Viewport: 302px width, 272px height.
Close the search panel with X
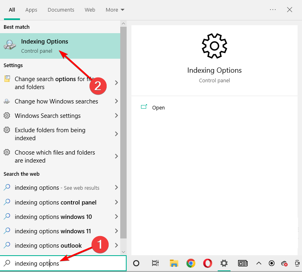290,10
